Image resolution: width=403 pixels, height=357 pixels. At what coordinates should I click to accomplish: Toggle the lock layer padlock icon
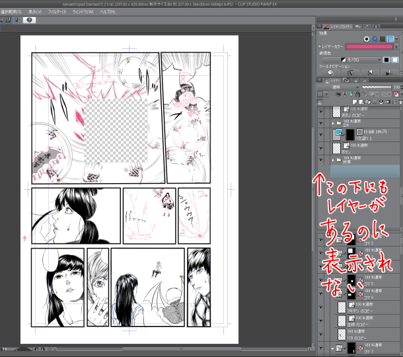coord(357,95)
